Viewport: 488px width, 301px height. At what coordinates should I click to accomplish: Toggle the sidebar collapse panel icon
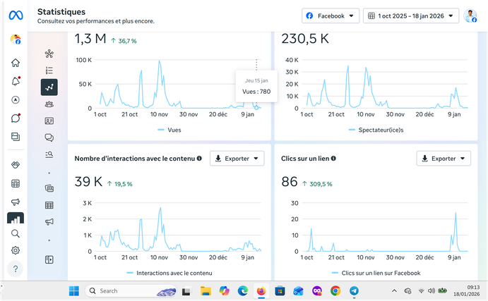tap(49, 259)
